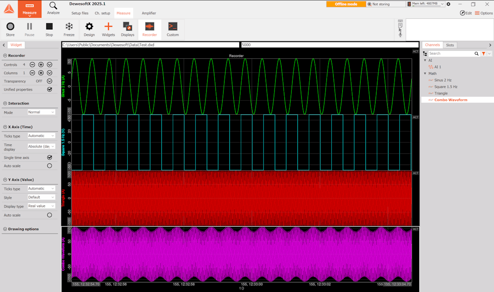Image resolution: width=494 pixels, height=292 pixels.
Task: Open the Transparency dropdown
Action: 50,81
